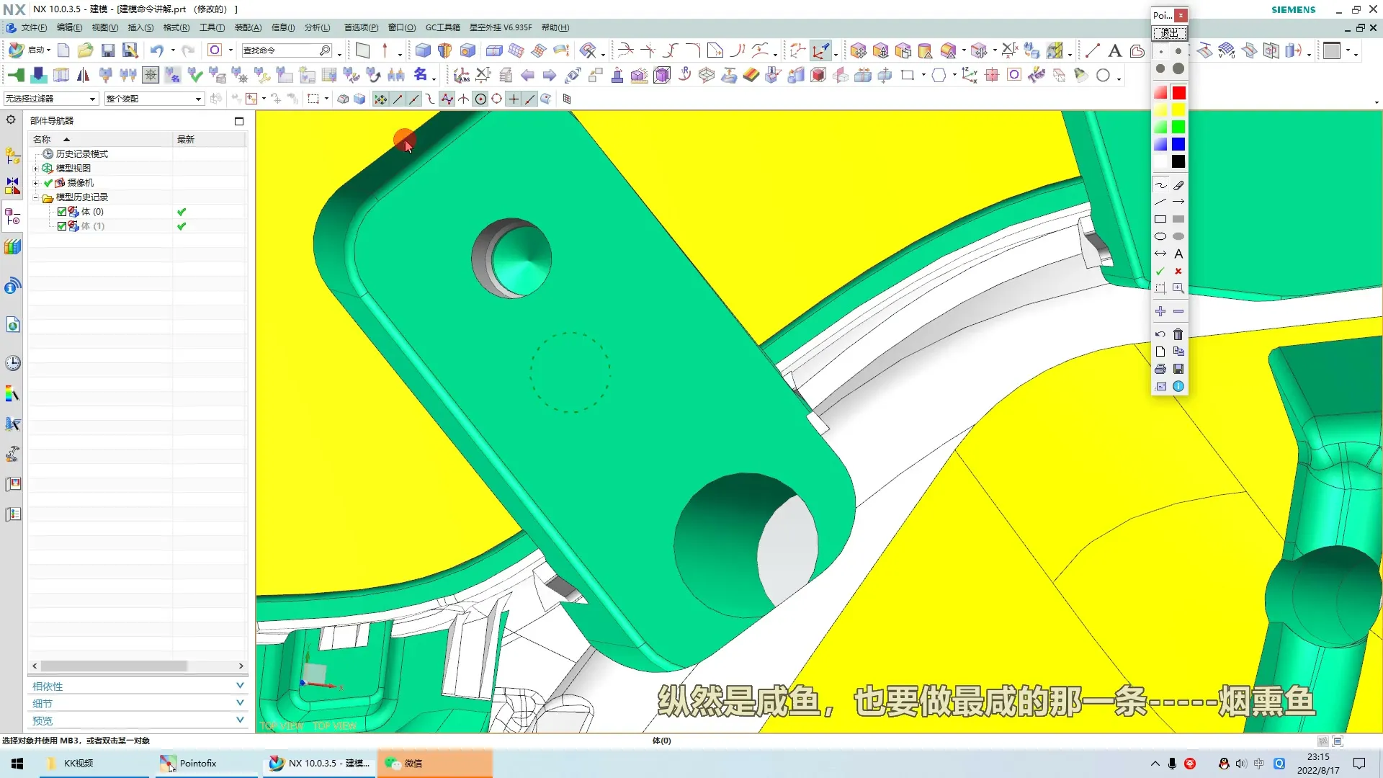
Task: Click the extrude block icon in toolbar
Action: (x=423, y=50)
